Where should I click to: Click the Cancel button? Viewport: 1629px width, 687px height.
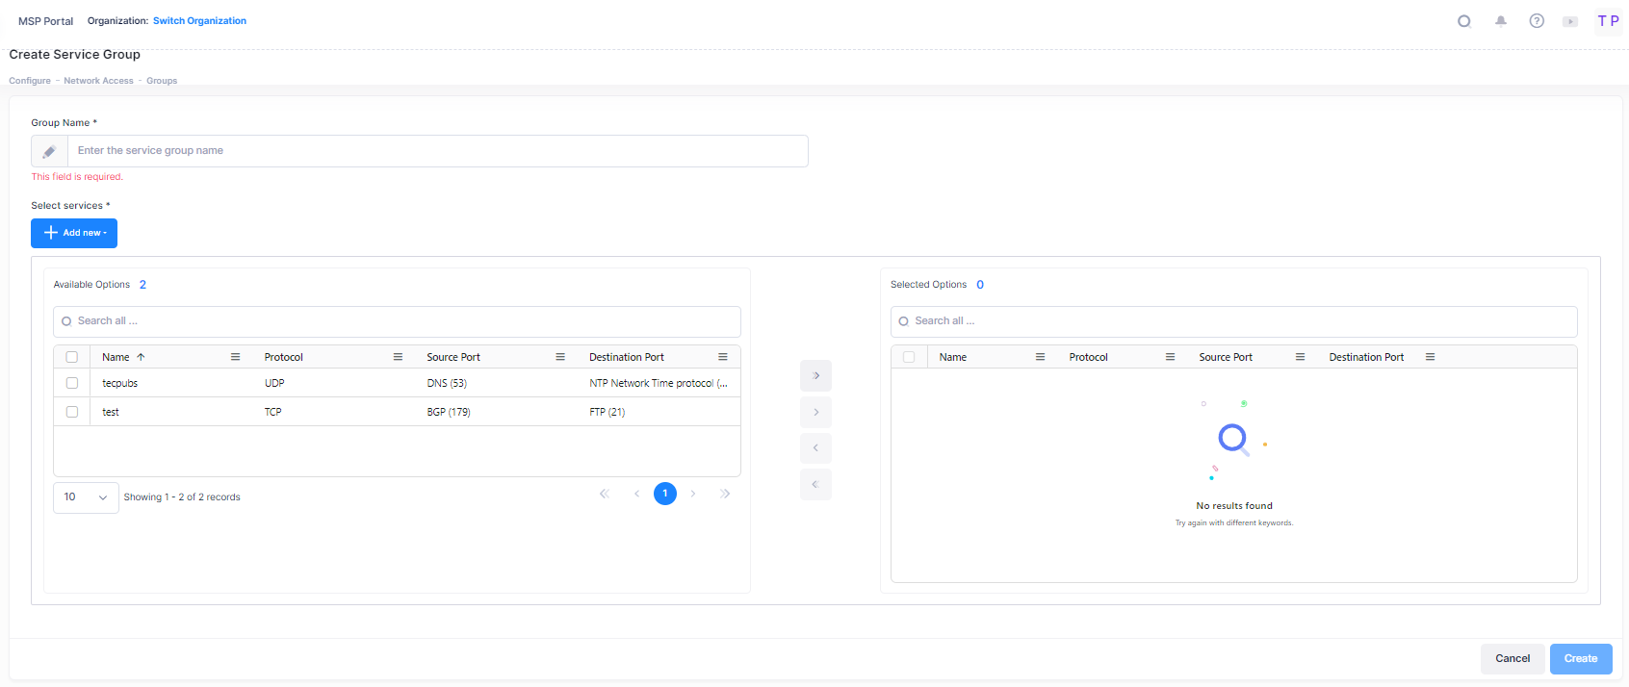point(1512,658)
